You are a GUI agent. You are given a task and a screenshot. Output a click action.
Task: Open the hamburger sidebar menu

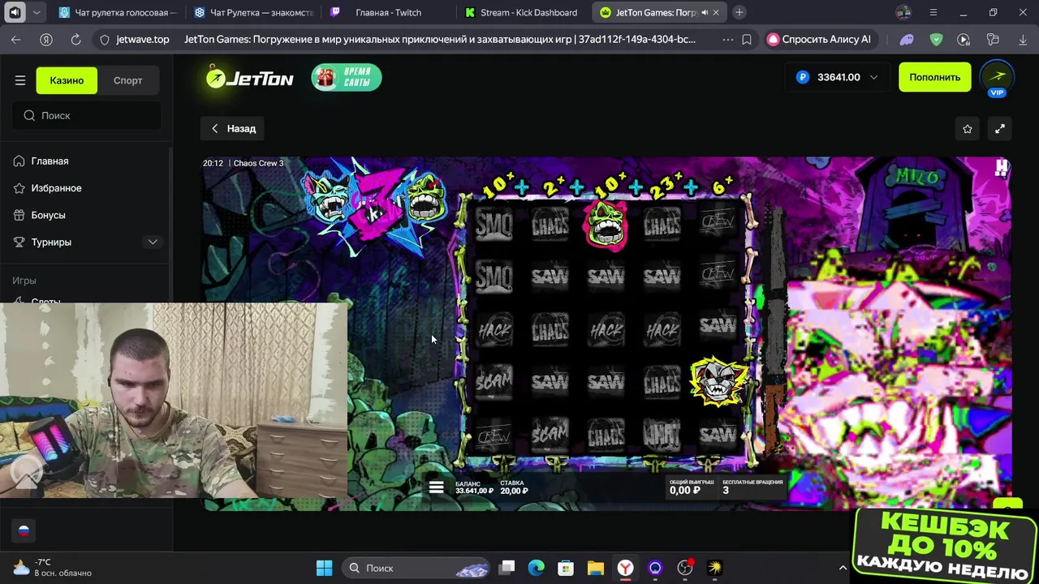(20, 80)
